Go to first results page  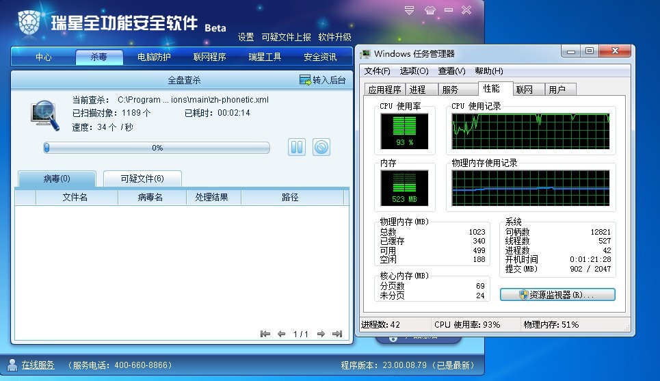click(x=265, y=334)
